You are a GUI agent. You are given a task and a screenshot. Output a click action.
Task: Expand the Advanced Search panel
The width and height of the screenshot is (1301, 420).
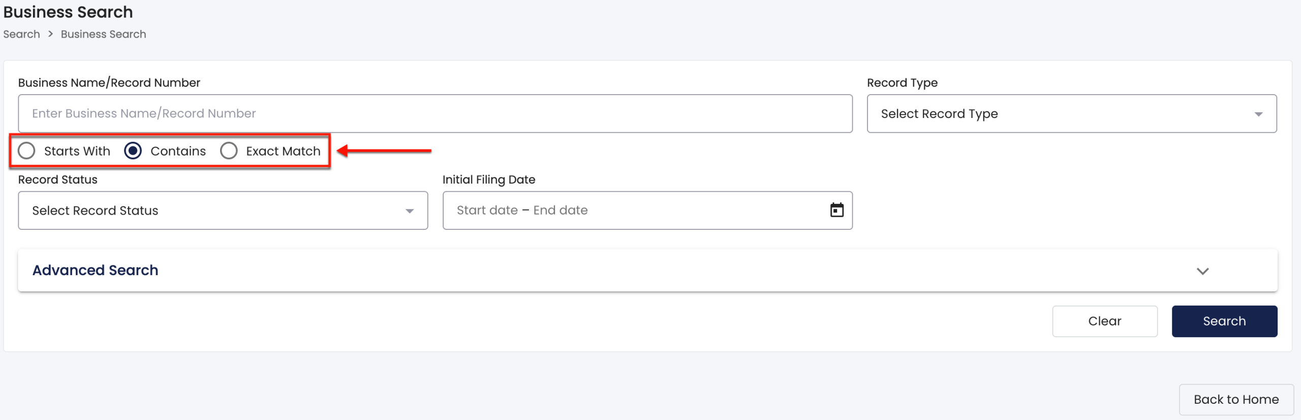pyautogui.click(x=647, y=271)
